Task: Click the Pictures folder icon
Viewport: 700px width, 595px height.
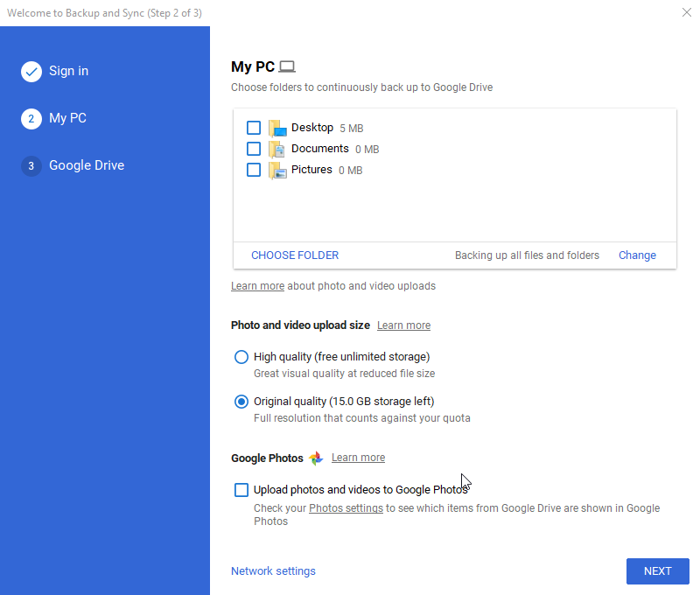Action: tap(277, 170)
